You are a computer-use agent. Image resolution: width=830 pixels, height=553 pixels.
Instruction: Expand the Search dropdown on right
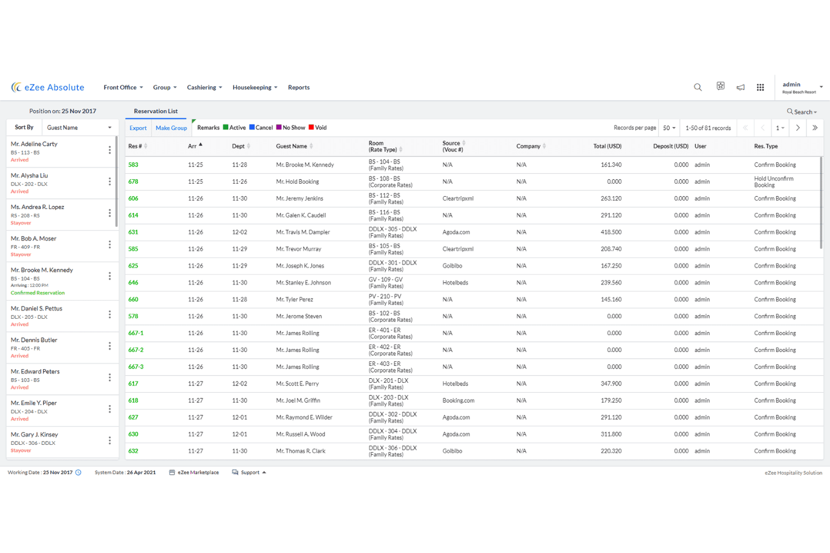[802, 111]
